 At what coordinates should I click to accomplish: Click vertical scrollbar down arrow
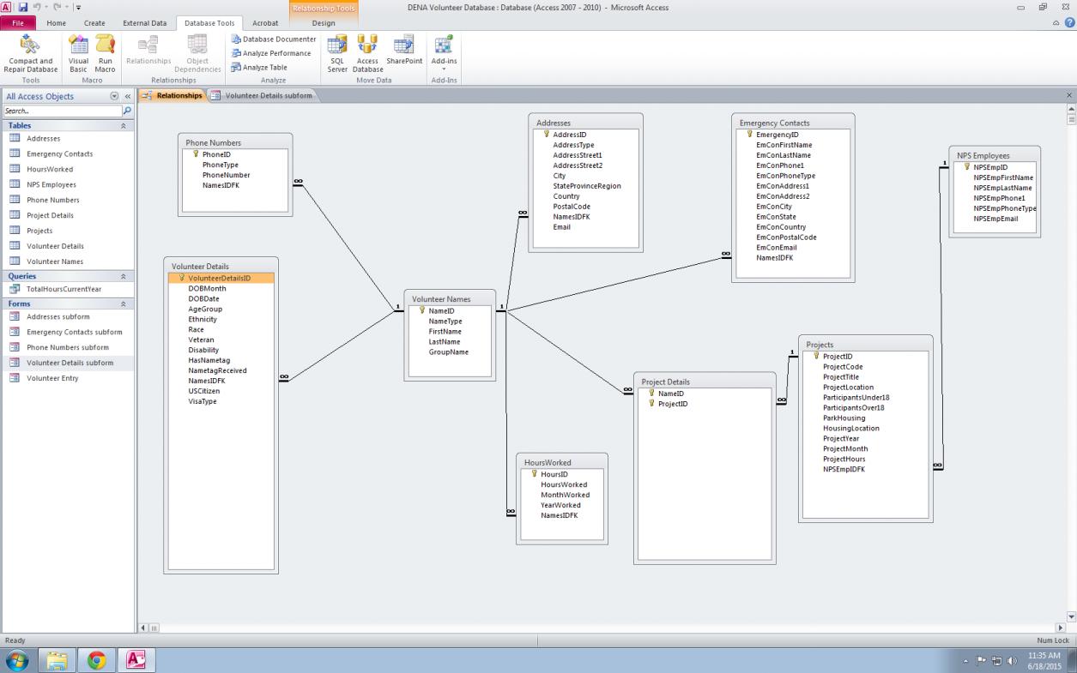1069,616
